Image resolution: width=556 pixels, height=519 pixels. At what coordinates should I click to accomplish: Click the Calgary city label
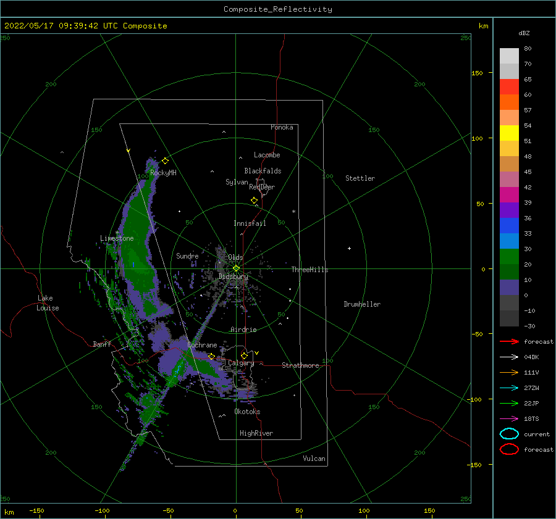click(241, 363)
